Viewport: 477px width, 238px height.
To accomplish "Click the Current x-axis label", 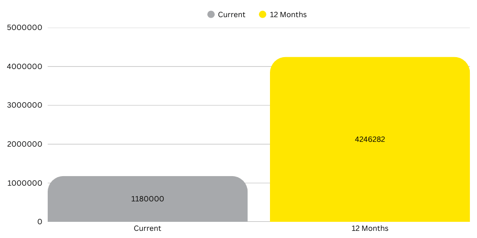I will coord(147,228).
